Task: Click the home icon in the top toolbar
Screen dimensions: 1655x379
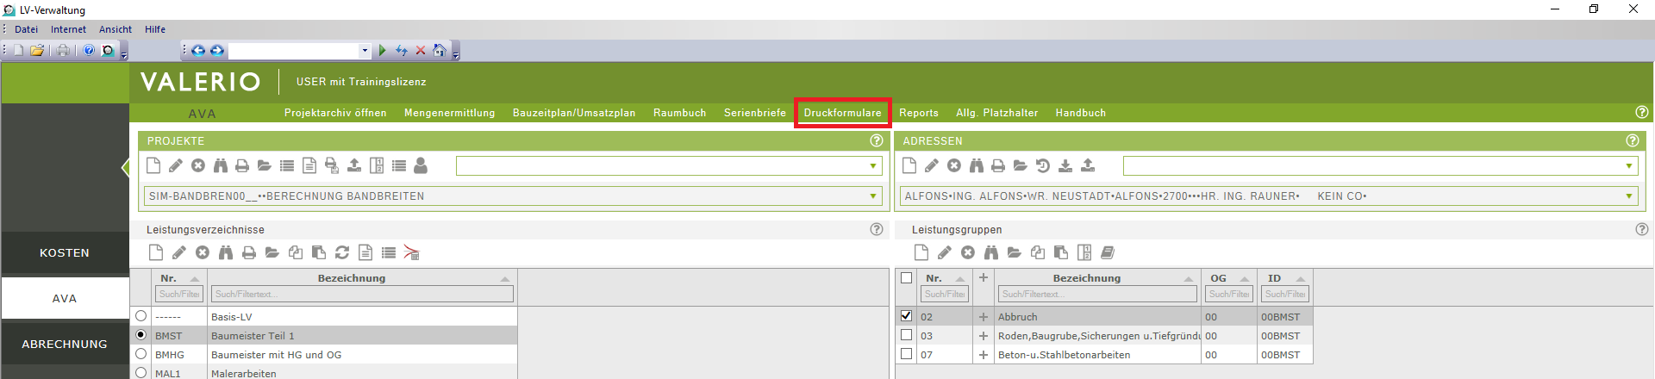Action: (439, 51)
